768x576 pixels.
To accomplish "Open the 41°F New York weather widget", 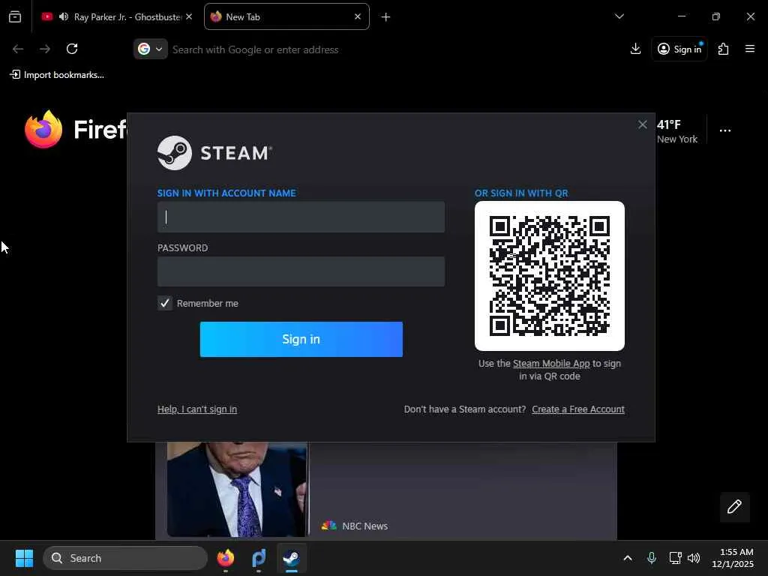I will (x=677, y=131).
